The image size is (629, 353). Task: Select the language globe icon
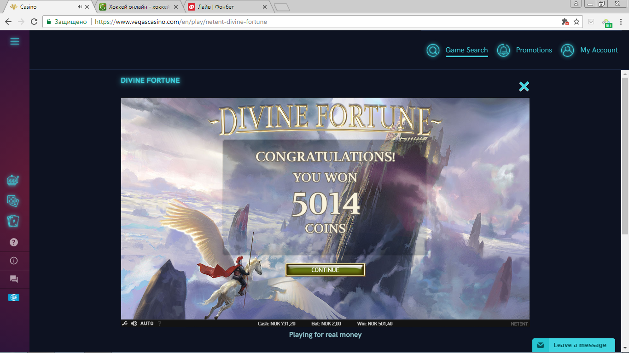pos(14,297)
